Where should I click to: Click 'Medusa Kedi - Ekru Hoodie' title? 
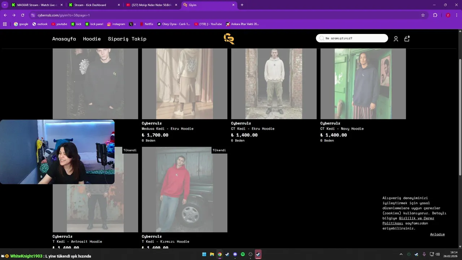tap(167, 129)
